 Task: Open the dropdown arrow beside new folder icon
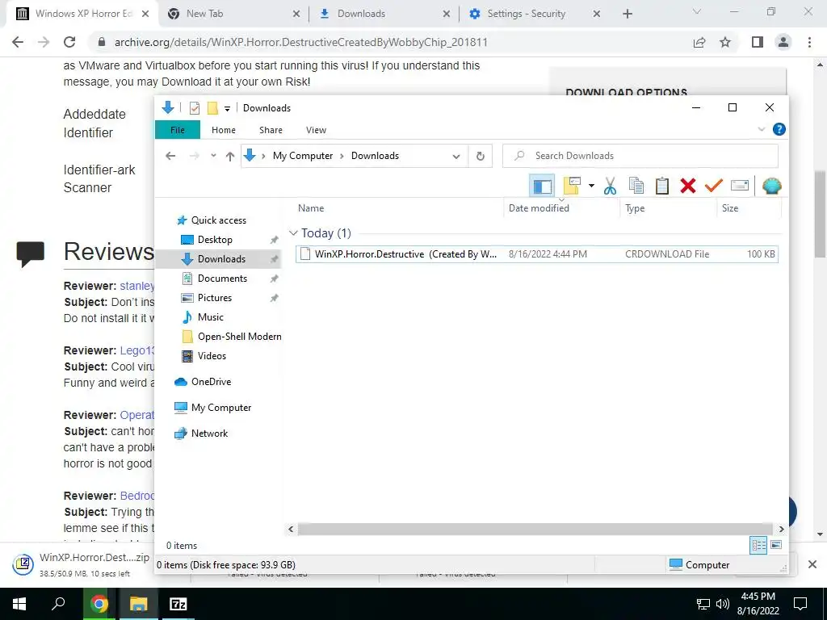pyautogui.click(x=591, y=186)
